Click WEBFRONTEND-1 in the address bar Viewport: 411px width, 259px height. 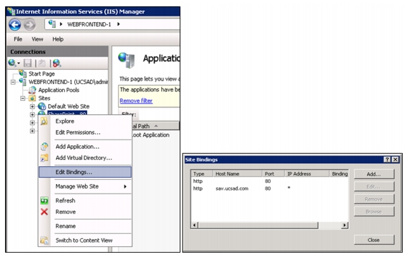pyautogui.click(x=89, y=24)
